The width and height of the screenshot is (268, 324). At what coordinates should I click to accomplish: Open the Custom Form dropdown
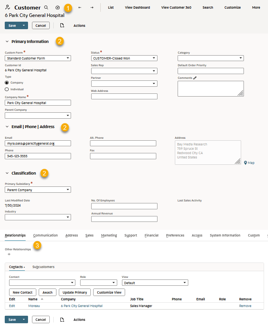click(38, 58)
